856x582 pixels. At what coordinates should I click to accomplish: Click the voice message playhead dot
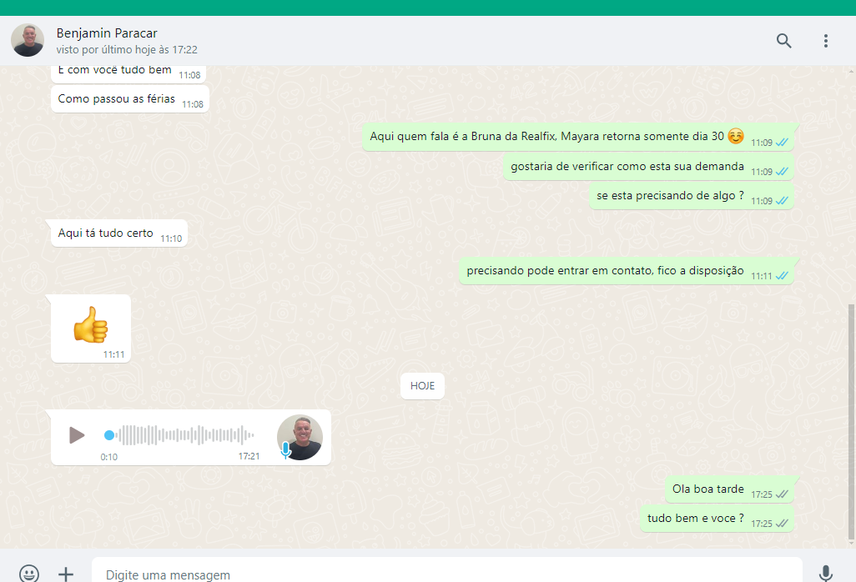109,435
